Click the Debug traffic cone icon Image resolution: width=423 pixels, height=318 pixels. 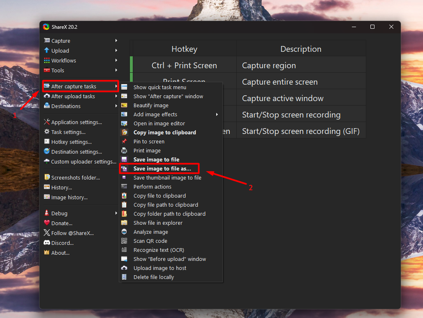(x=47, y=213)
